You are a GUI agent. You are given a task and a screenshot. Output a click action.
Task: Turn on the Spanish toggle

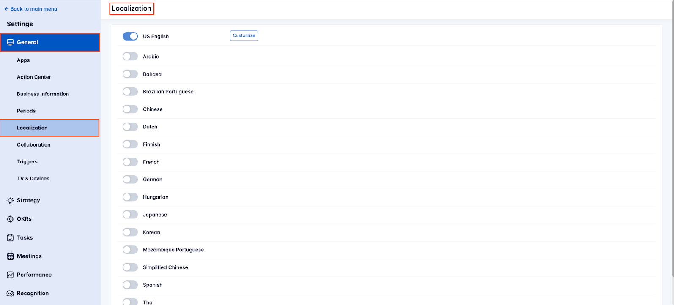(130, 285)
